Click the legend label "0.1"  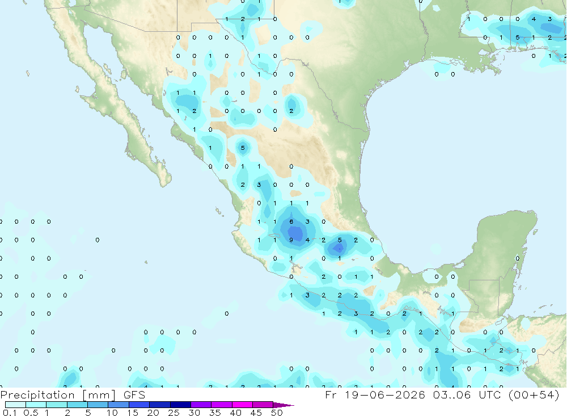click(x=10, y=413)
